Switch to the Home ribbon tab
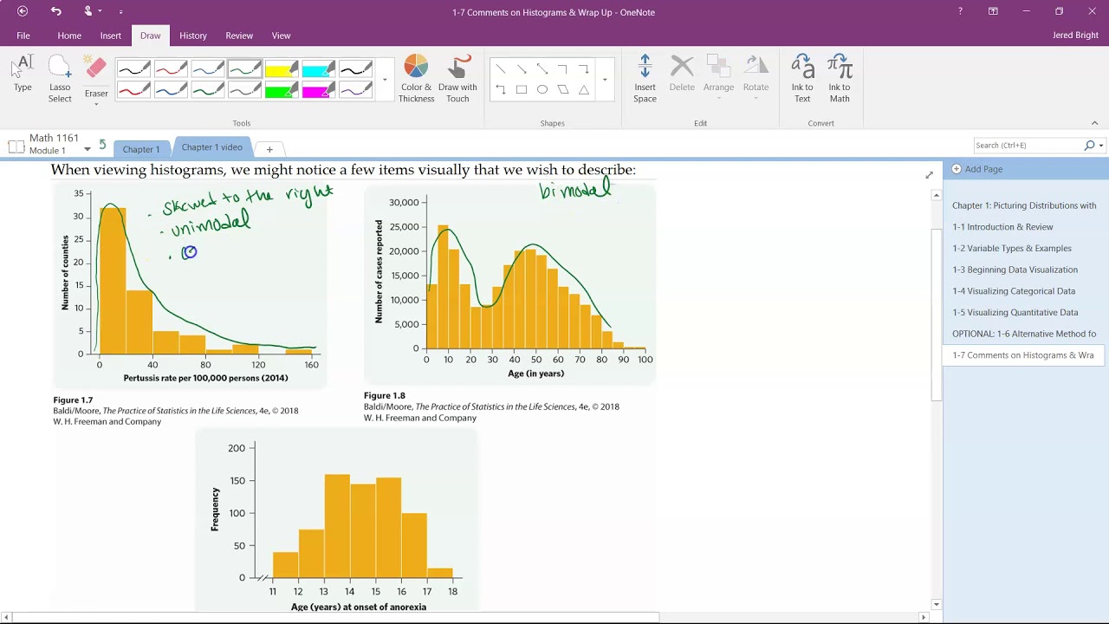The height and width of the screenshot is (624, 1109). pos(69,36)
